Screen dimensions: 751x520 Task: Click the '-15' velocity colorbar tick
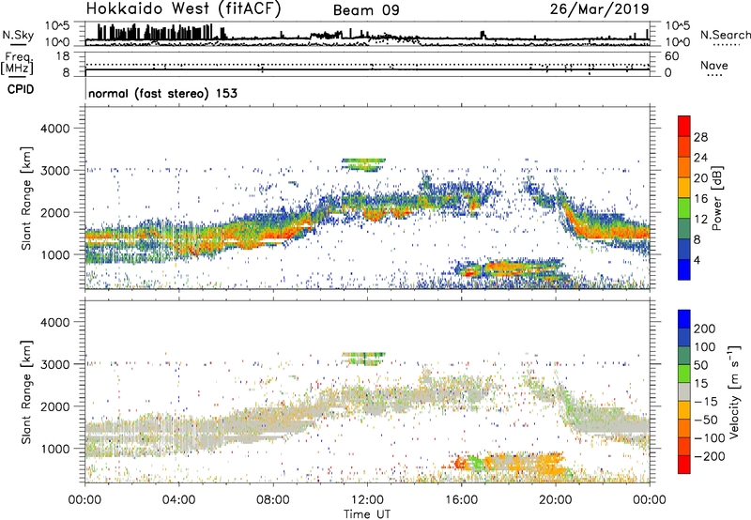click(706, 402)
